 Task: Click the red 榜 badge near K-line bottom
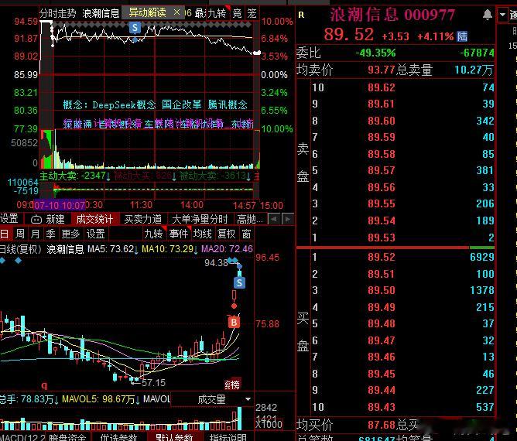(x=232, y=385)
